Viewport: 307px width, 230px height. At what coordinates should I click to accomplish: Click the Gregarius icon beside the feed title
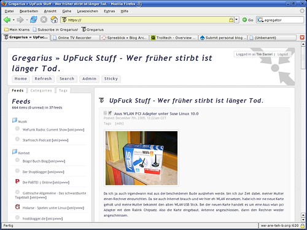coord(101,100)
